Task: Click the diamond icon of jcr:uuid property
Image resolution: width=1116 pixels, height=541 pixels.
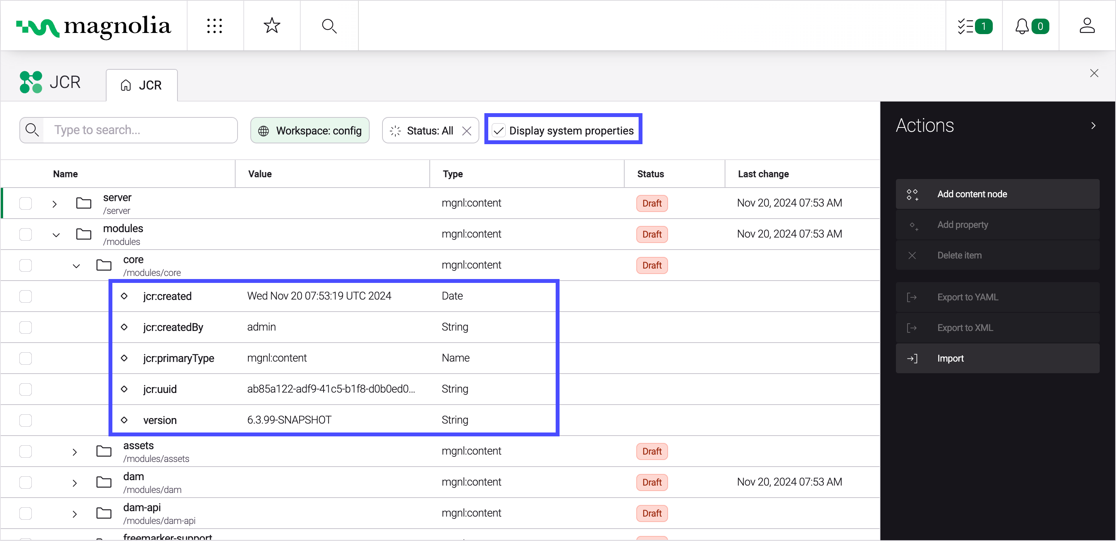Action: click(124, 389)
